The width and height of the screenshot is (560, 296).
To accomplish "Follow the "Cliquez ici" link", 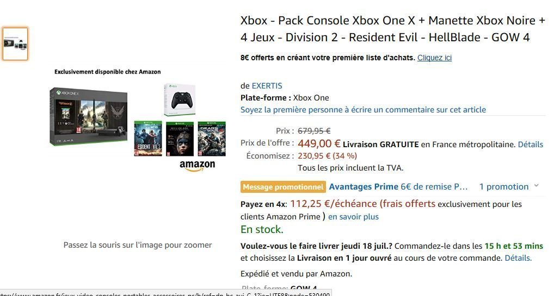I will (x=434, y=58).
